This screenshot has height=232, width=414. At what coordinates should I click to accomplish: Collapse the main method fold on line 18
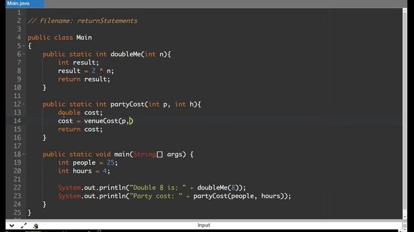[x=23, y=155]
